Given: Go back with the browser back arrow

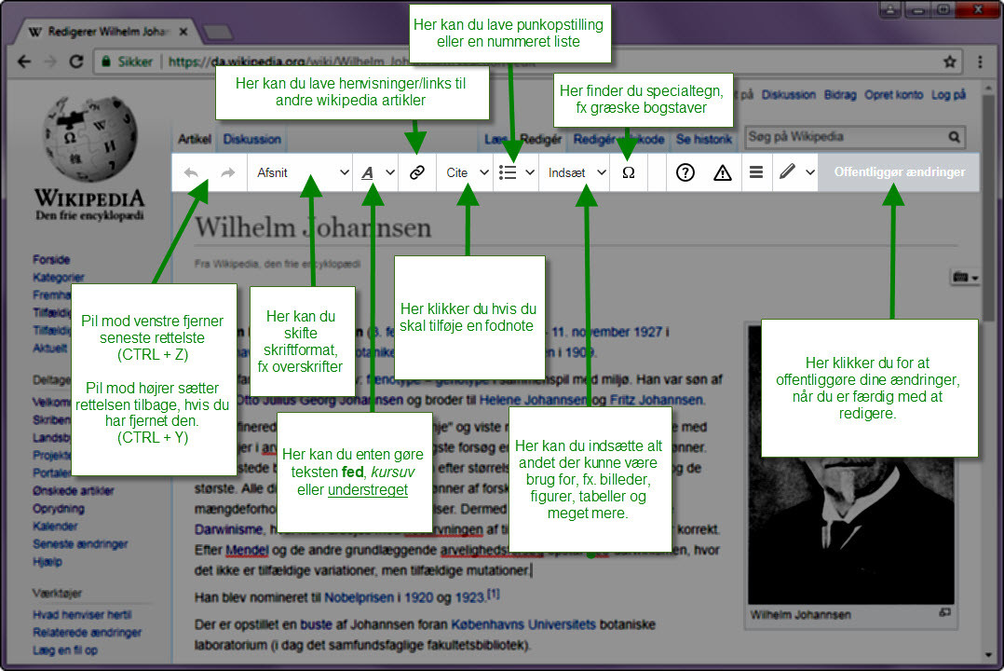Looking at the screenshot, I should point(24,62).
